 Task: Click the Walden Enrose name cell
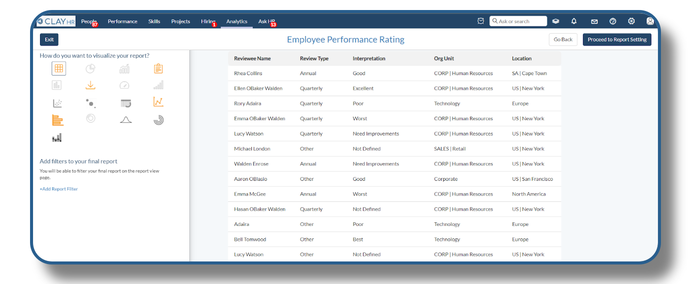[x=251, y=164]
